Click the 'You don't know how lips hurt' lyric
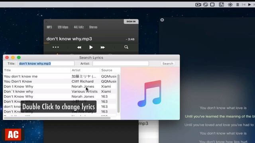The image size is (255, 143). 223,141
